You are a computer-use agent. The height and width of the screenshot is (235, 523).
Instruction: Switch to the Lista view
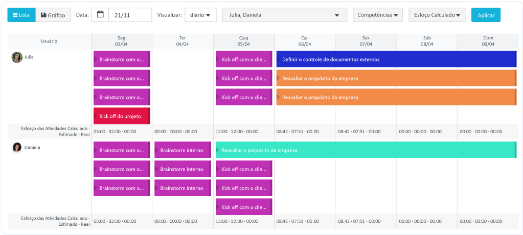pos(21,15)
